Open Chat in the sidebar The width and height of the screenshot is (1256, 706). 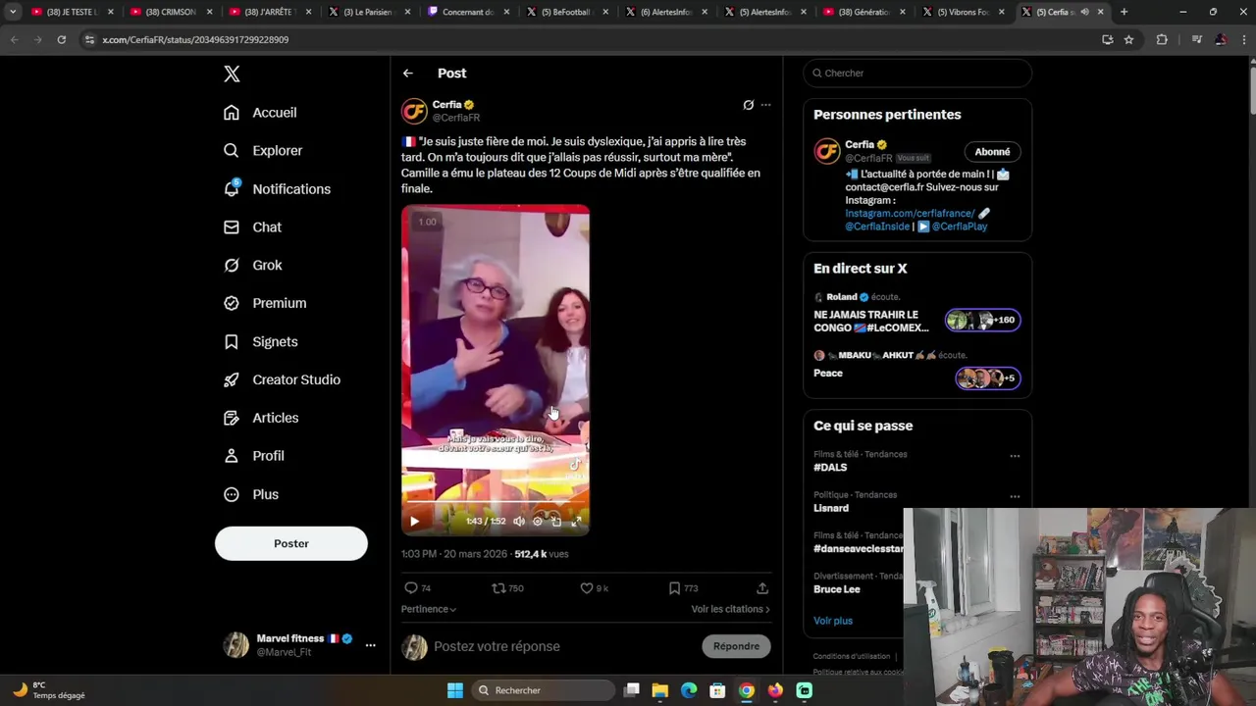(252, 227)
